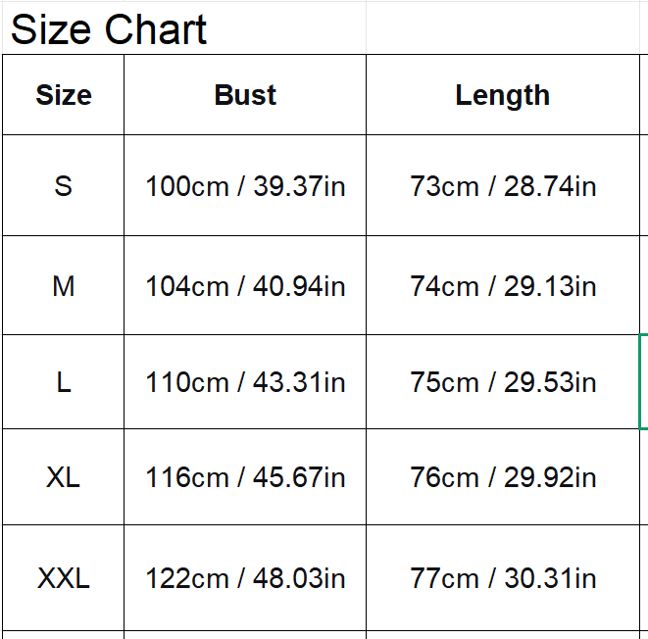The image size is (648, 639).
Task: Click the size S cell
Action: click(x=64, y=185)
